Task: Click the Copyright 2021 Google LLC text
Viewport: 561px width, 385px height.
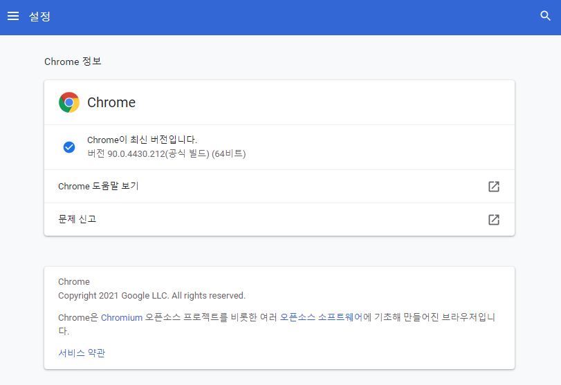Action: 151,296
